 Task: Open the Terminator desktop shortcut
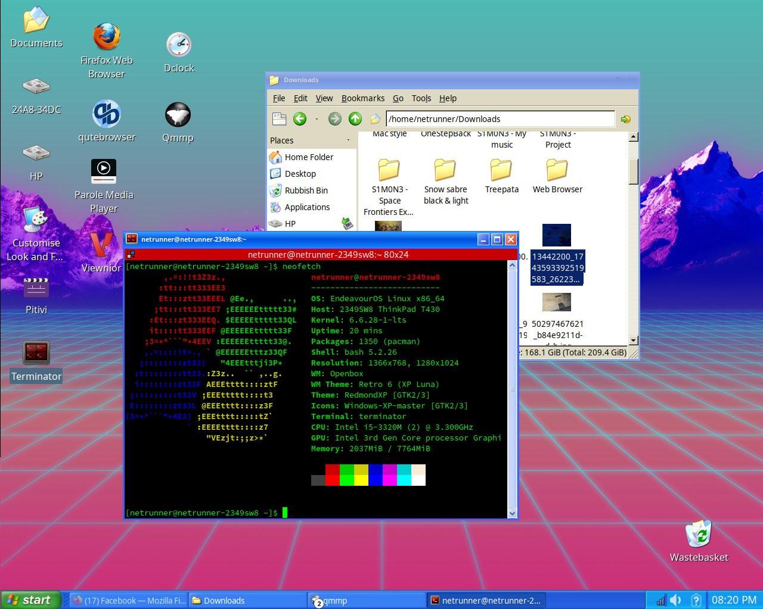(x=37, y=352)
